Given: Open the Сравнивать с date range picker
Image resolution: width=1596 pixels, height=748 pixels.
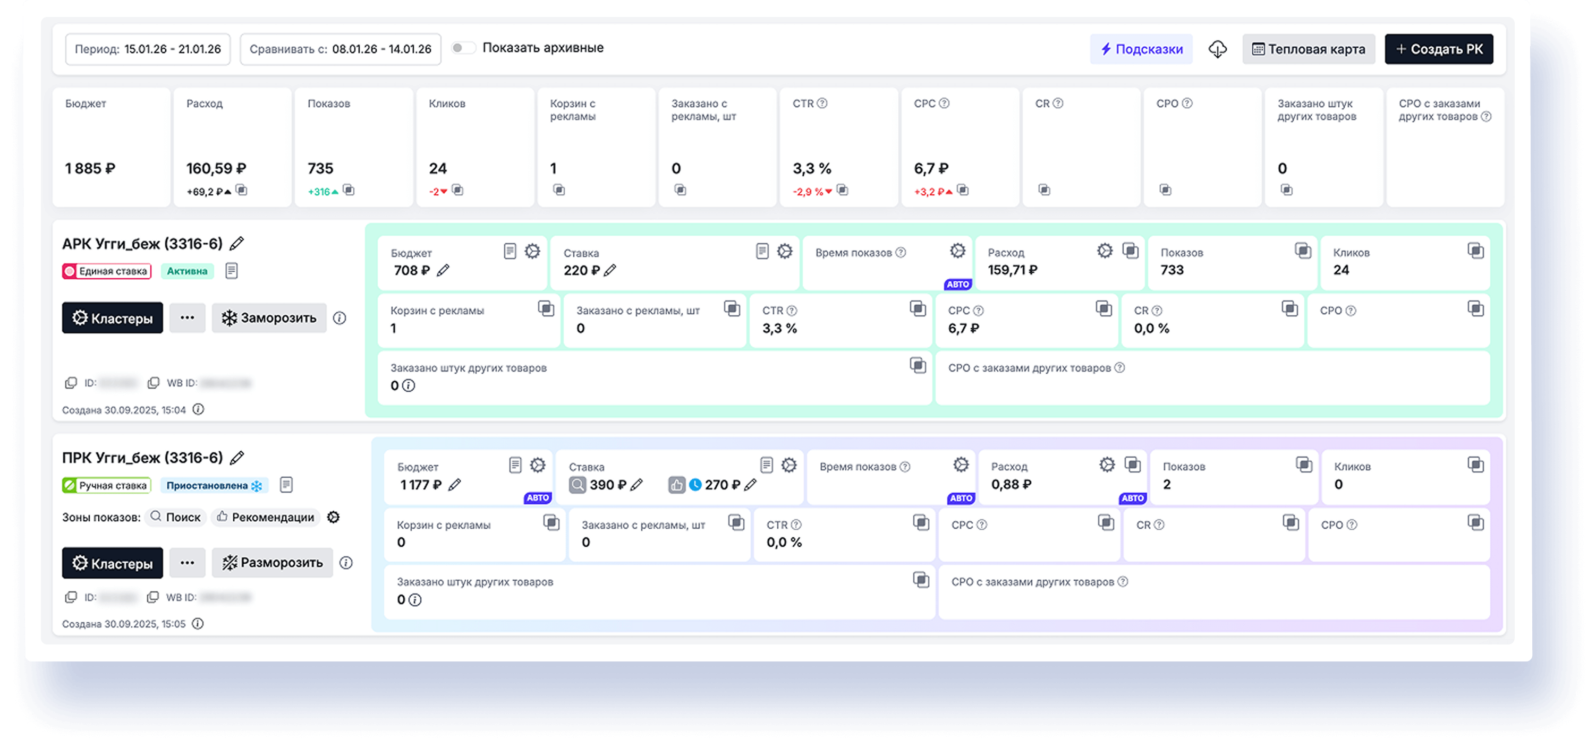Looking at the screenshot, I should (x=340, y=49).
